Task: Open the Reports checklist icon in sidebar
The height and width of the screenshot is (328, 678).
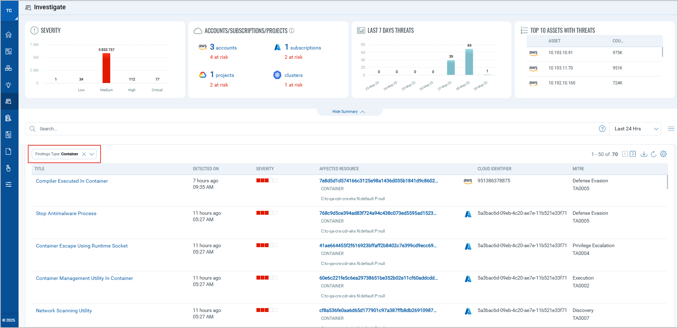Action: [9, 135]
